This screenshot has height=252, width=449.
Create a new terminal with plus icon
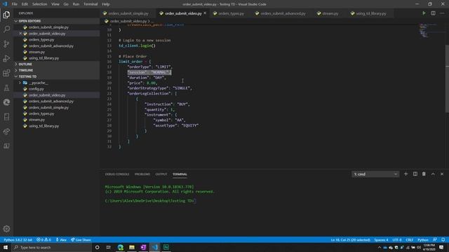tap(406, 174)
